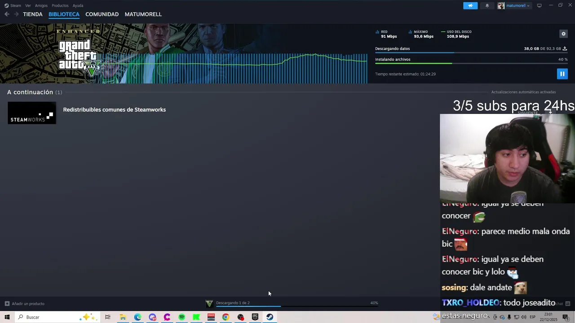Switch to Big Picture mode icon
575x323 pixels.
(x=539, y=5)
